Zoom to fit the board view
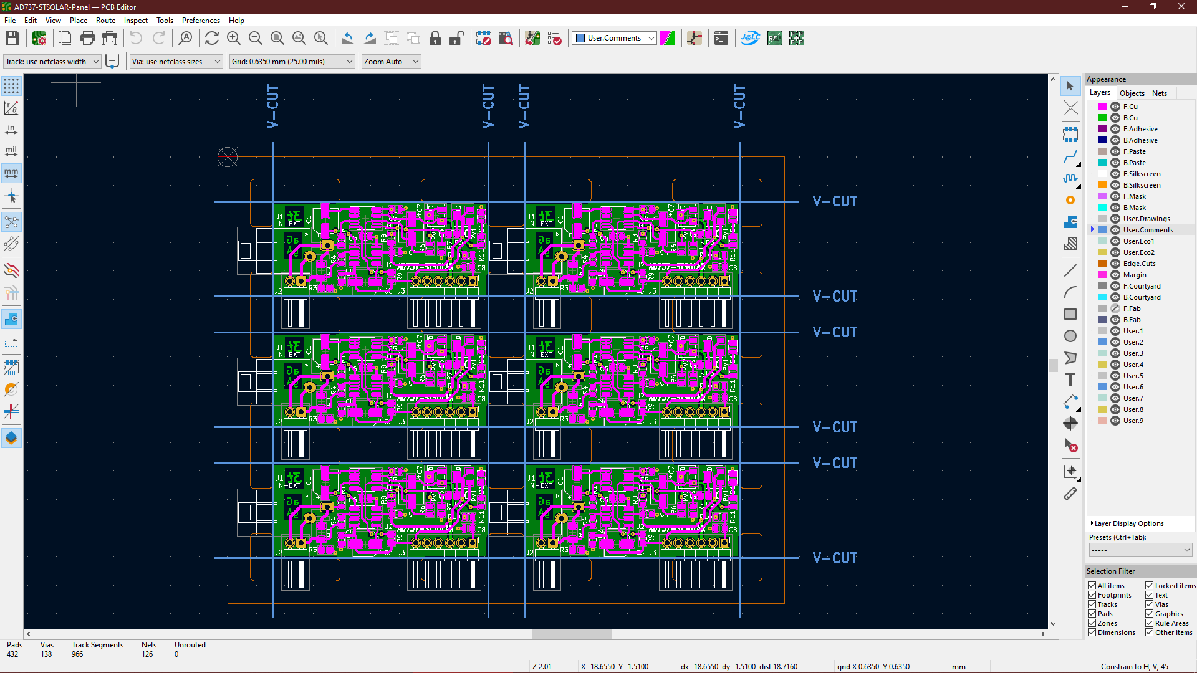Image resolution: width=1197 pixels, height=673 pixels. coord(277,38)
